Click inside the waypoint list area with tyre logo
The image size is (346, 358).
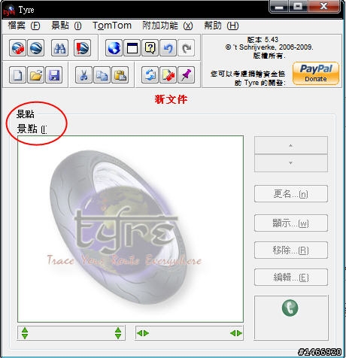130,229
